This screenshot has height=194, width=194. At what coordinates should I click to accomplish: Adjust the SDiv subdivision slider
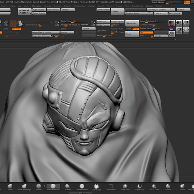point(146,36)
